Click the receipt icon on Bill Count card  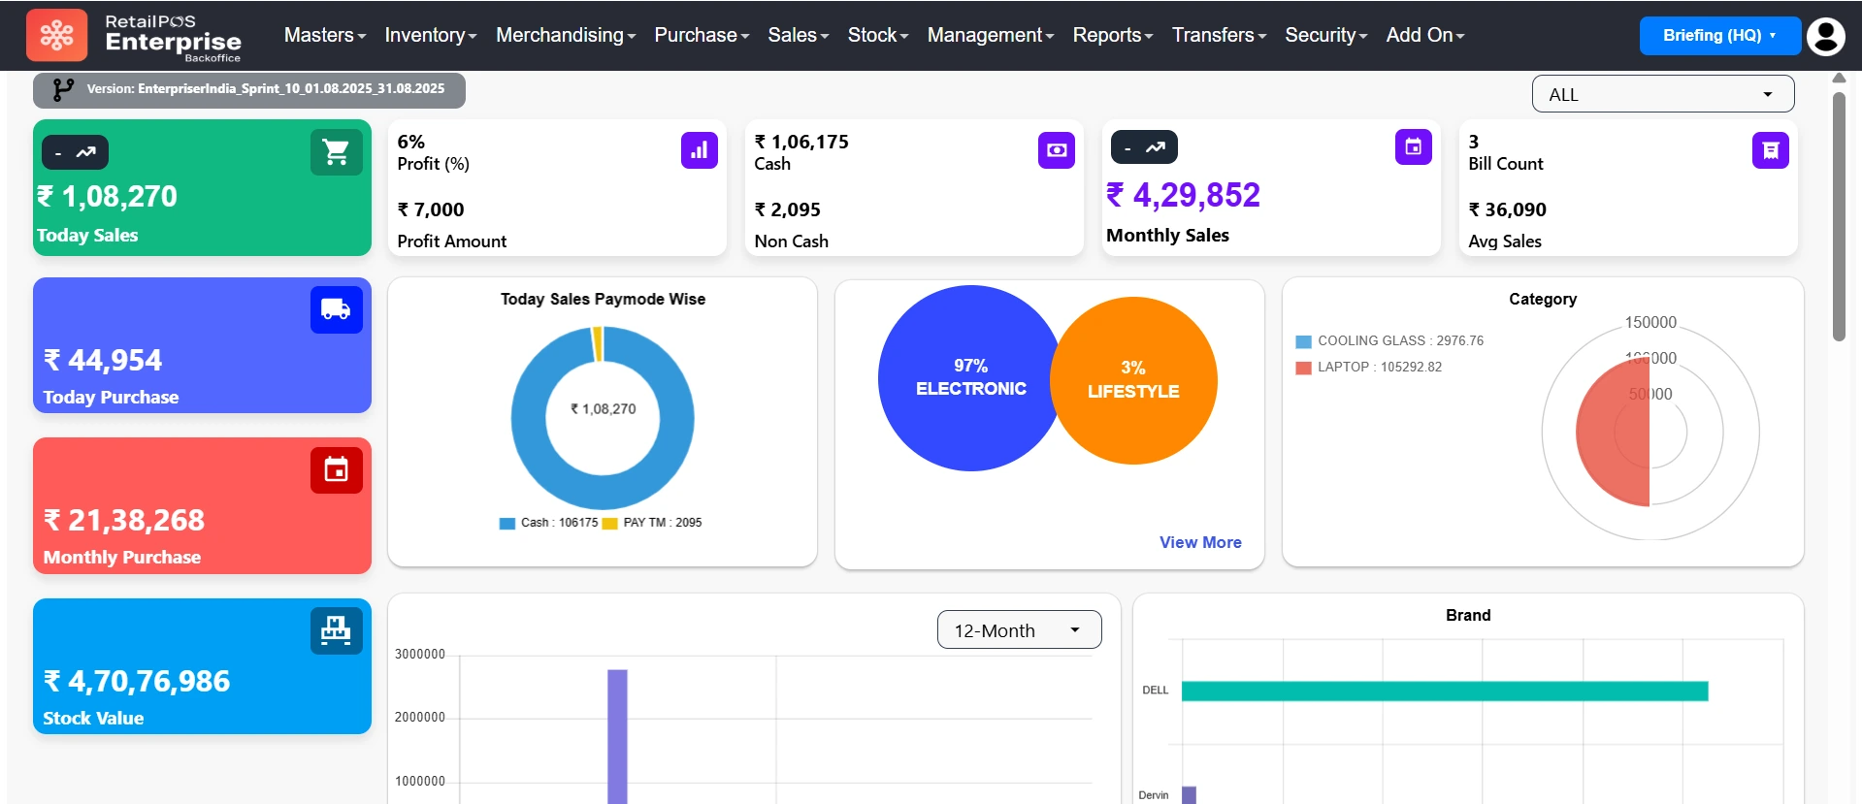coord(1770,150)
